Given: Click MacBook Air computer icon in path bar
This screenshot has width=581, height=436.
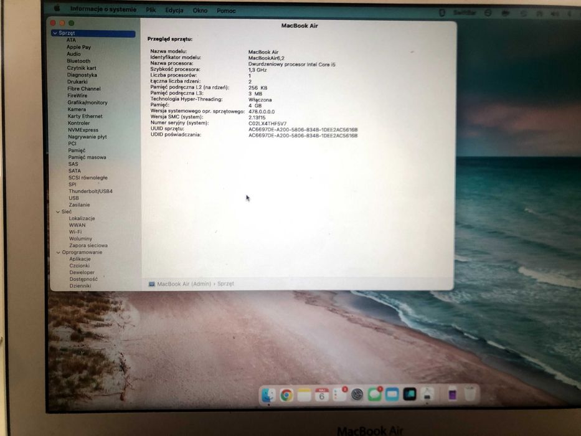Looking at the screenshot, I should coord(151,284).
